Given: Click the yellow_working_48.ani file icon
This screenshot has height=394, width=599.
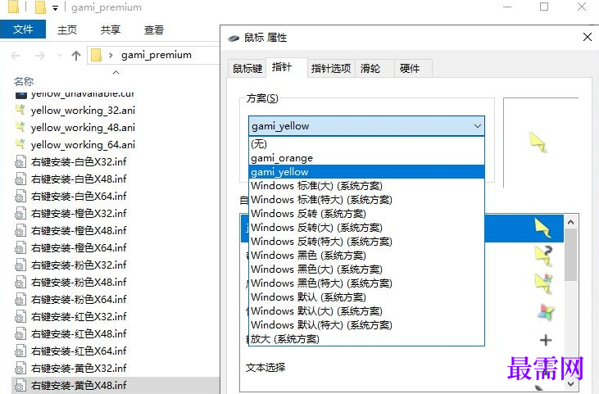Looking at the screenshot, I should (x=20, y=127).
